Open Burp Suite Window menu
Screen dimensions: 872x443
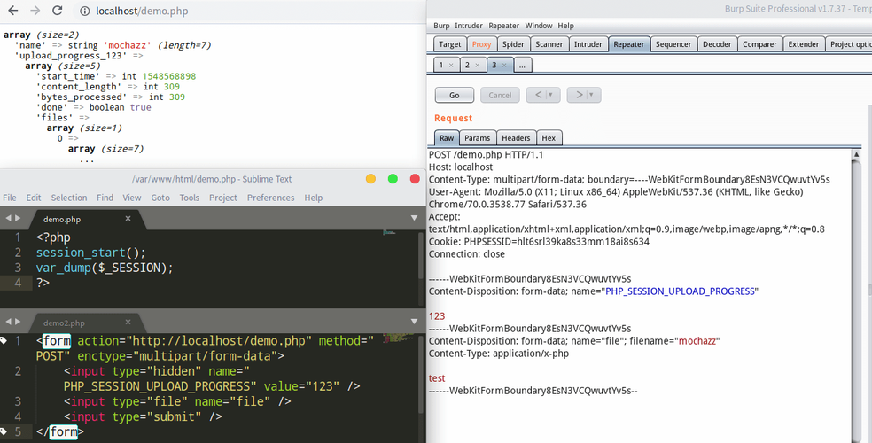coord(539,26)
